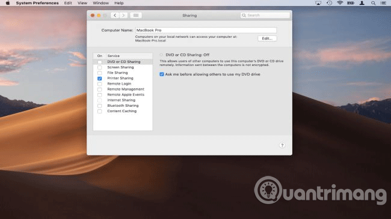Select Remote Login service row
Image resolution: width=391 pixels, height=219 pixels.
123,83
